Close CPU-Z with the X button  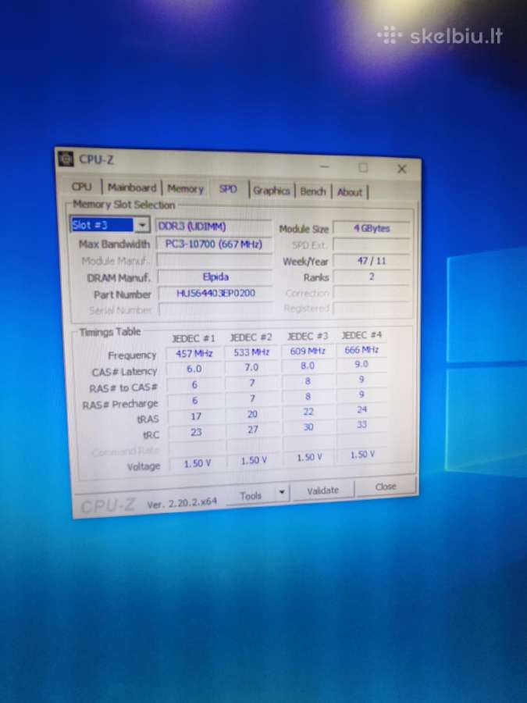point(402,169)
